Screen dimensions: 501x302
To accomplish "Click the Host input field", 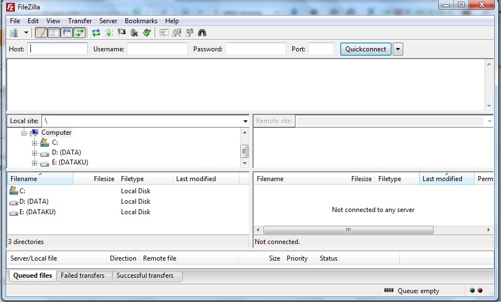I will pos(57,49).
